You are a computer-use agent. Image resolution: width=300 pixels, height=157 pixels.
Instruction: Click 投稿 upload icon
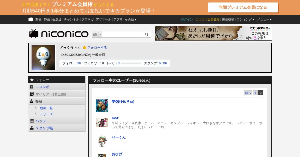pyautogui.click(x=31, y=101)
